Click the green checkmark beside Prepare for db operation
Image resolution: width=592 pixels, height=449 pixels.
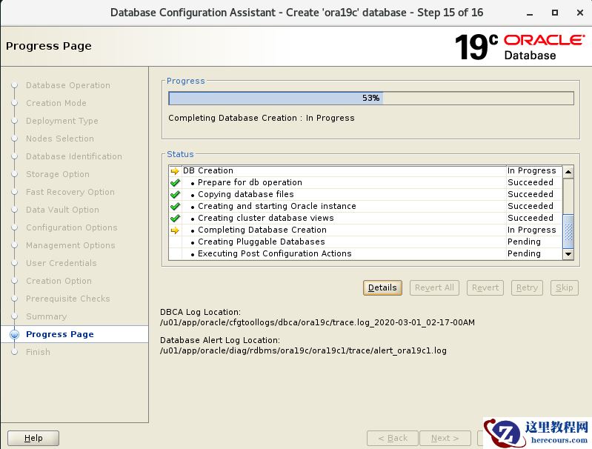point(175,182)
